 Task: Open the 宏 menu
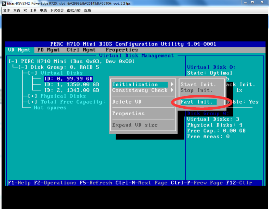[25, 11]
